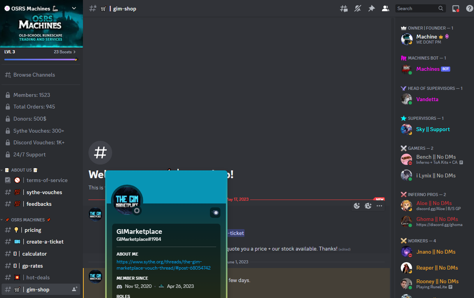The width and height of the screenshot is (474, 298).
Task: Open the member Sky || Support
Action: [x=433, y=129]
